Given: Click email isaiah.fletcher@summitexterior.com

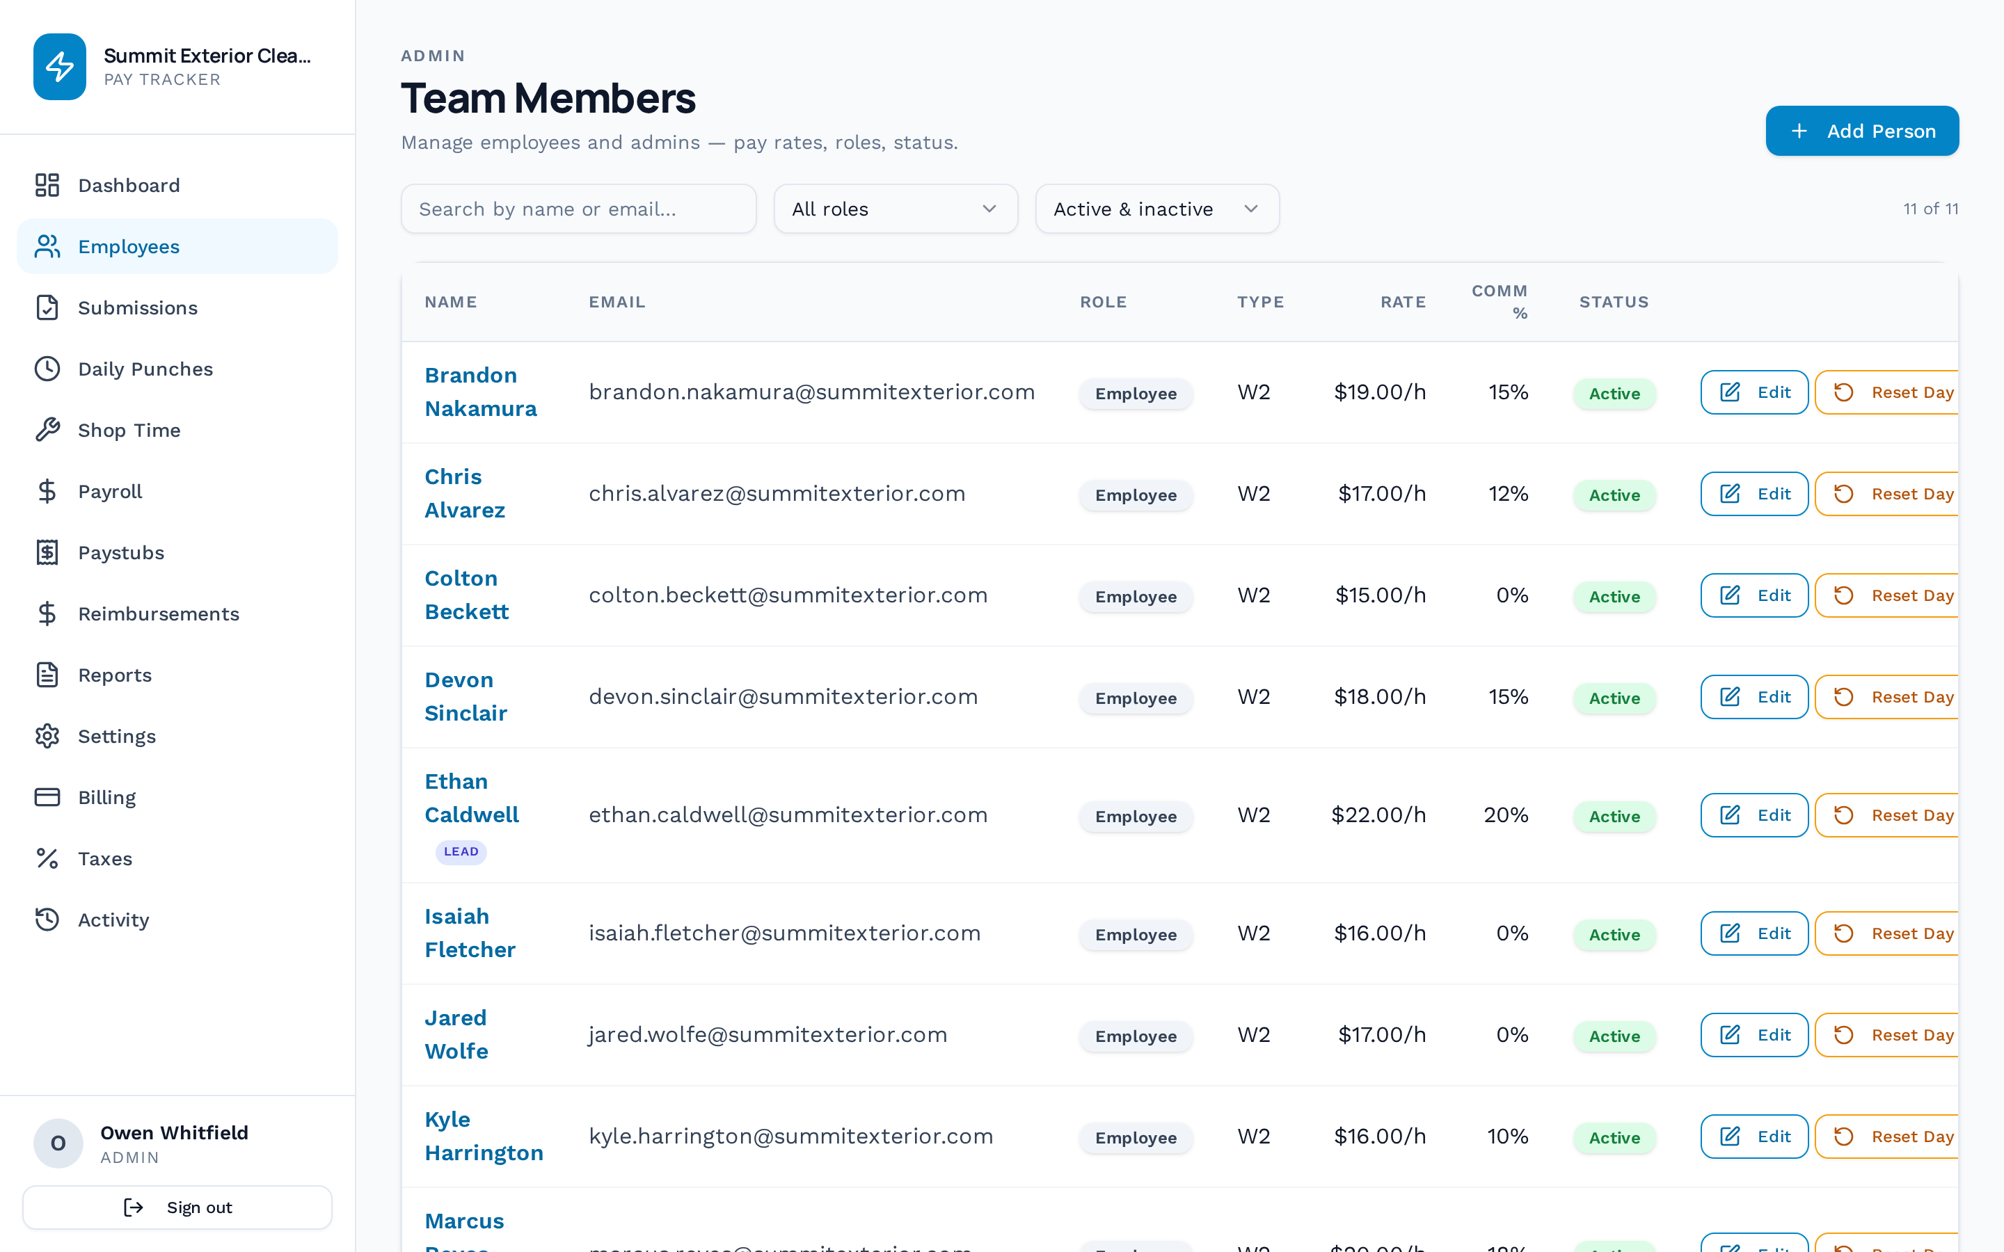Looking at the screenshot, I should 784,933.
